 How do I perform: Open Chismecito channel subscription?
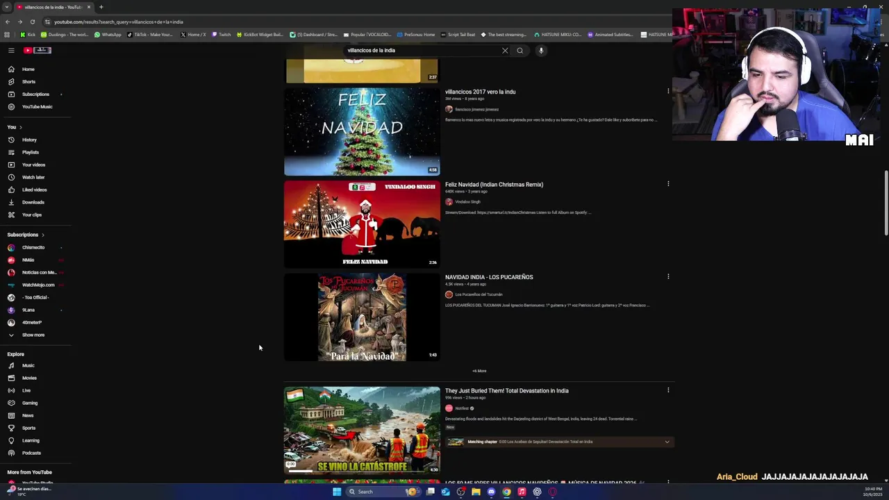(35, 247)
